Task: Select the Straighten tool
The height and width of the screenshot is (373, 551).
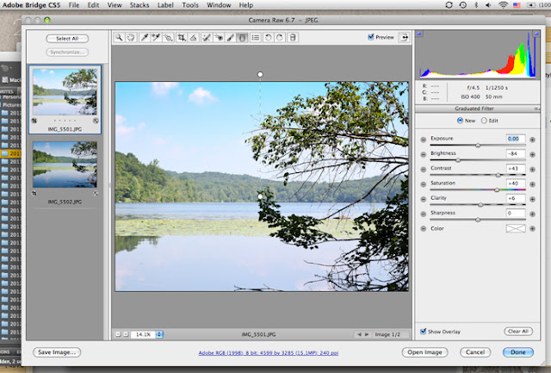Action: click(193, 37)
